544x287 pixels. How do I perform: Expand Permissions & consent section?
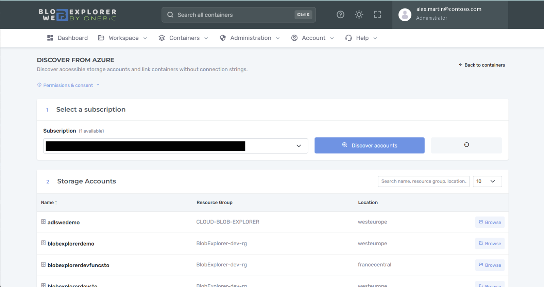click(68, 85)
